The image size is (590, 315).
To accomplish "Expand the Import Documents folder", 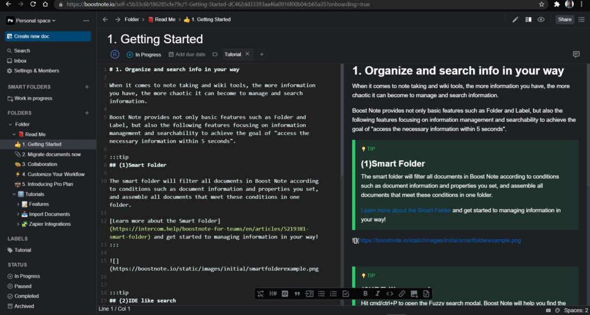I will pyautogui.click(x=18, y=214).
